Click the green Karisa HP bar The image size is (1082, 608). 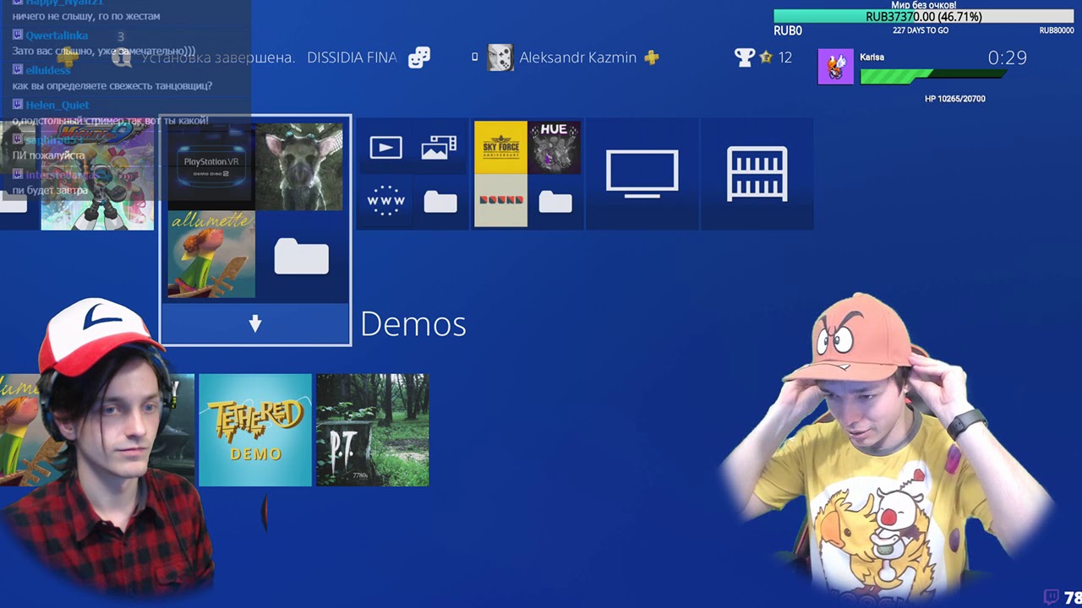pos(933,77)
